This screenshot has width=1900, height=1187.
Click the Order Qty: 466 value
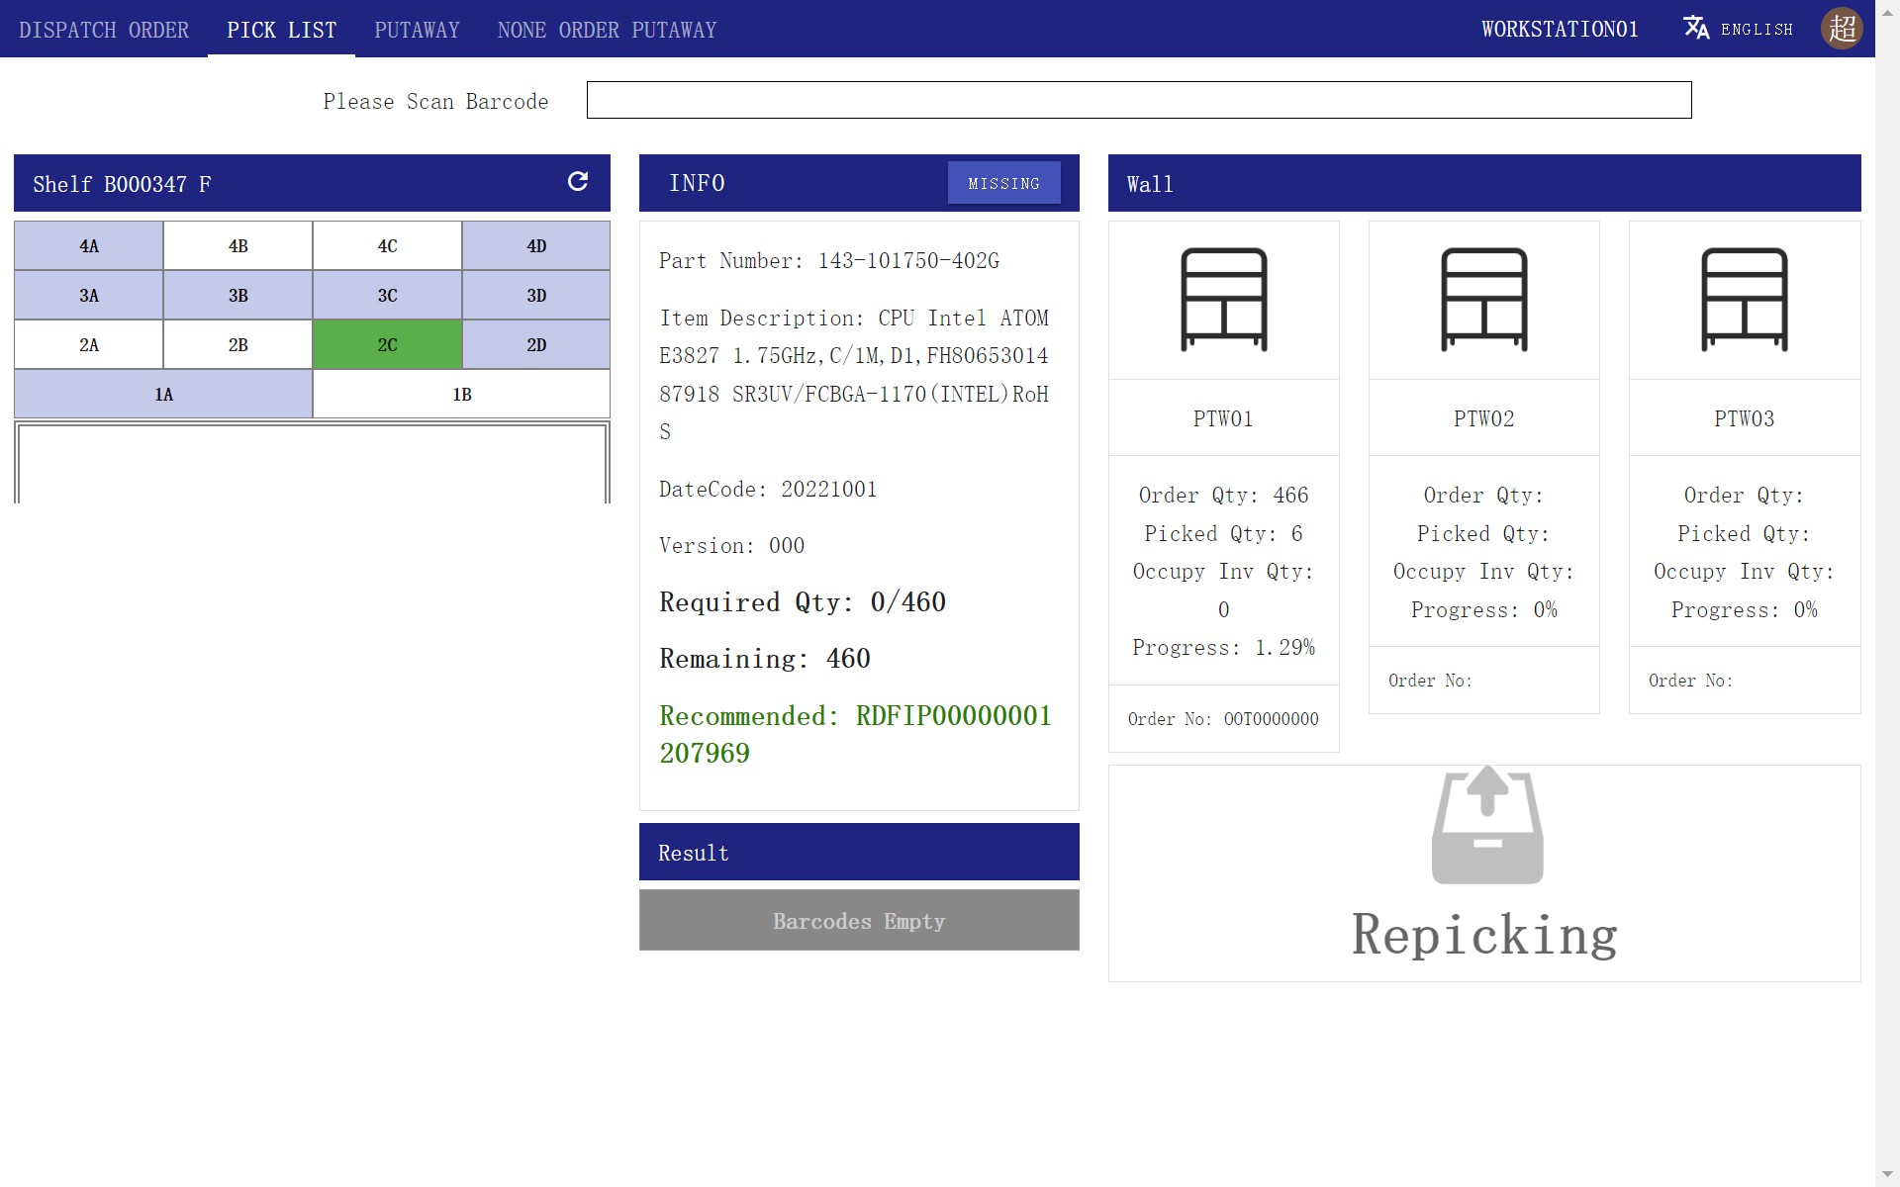pyautogui.click(x=1223, y=495)
